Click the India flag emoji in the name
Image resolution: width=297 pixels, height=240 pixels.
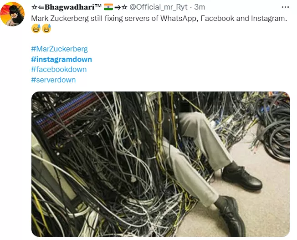pyautogui.click(x=108, y=7)
